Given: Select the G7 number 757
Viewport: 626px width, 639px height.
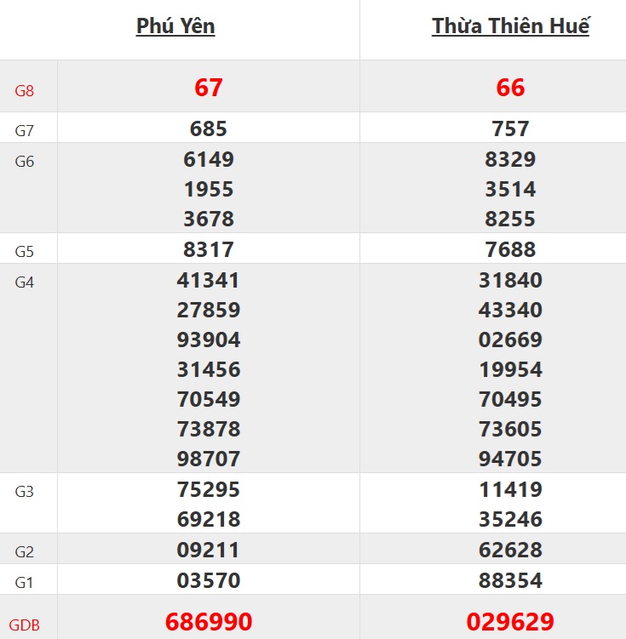Looking at the screenshot, I should (x=510, y=129).
